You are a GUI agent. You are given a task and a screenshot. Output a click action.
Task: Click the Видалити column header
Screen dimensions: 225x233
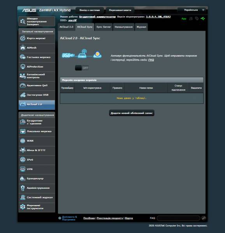coord(196,88)
